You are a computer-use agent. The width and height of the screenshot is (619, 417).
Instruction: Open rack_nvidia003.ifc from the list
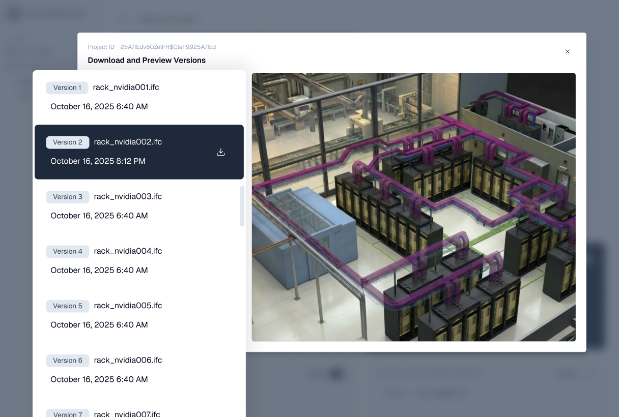[128, 196]
